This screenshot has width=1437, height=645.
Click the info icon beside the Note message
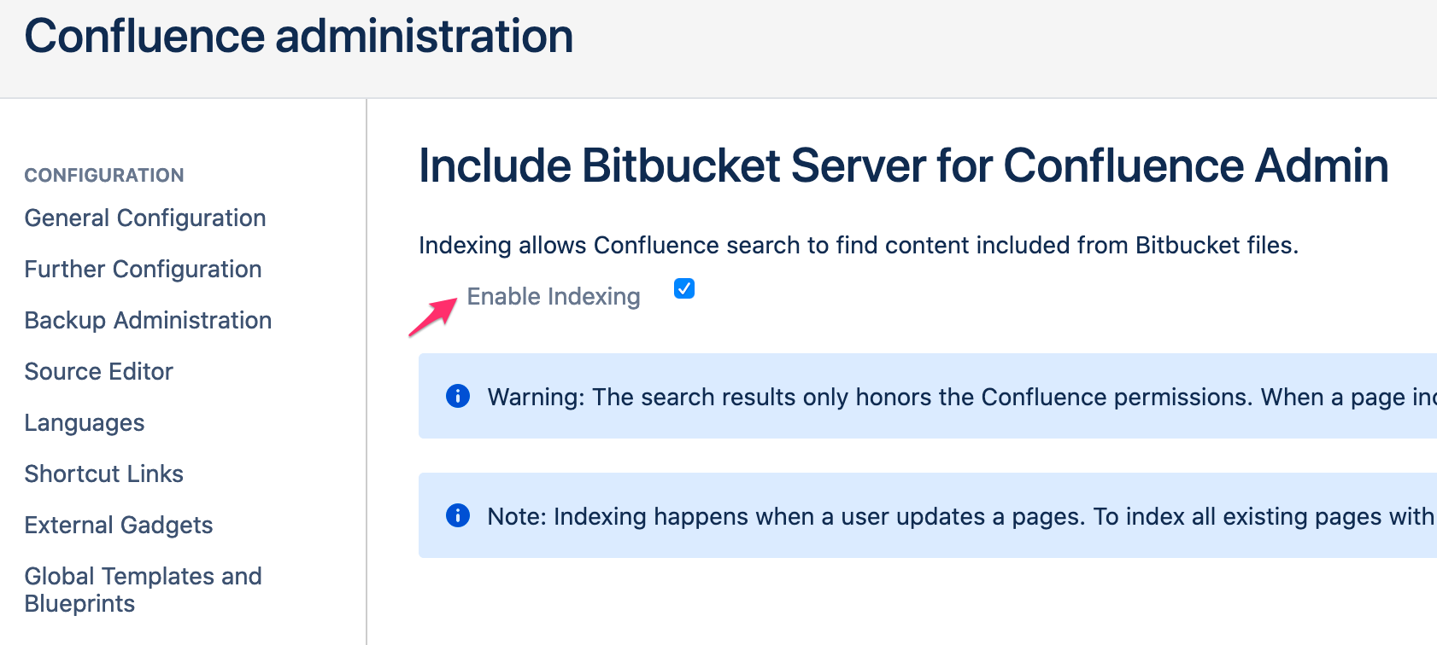pos(458,515)
